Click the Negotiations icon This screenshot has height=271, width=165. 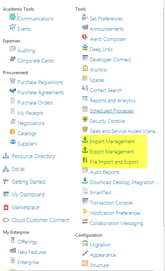(x=13, y=121)
